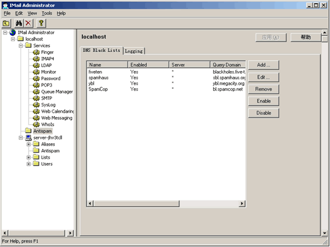
Task: Click the red X delete toolbar icon
Action: tap(28, 23)
